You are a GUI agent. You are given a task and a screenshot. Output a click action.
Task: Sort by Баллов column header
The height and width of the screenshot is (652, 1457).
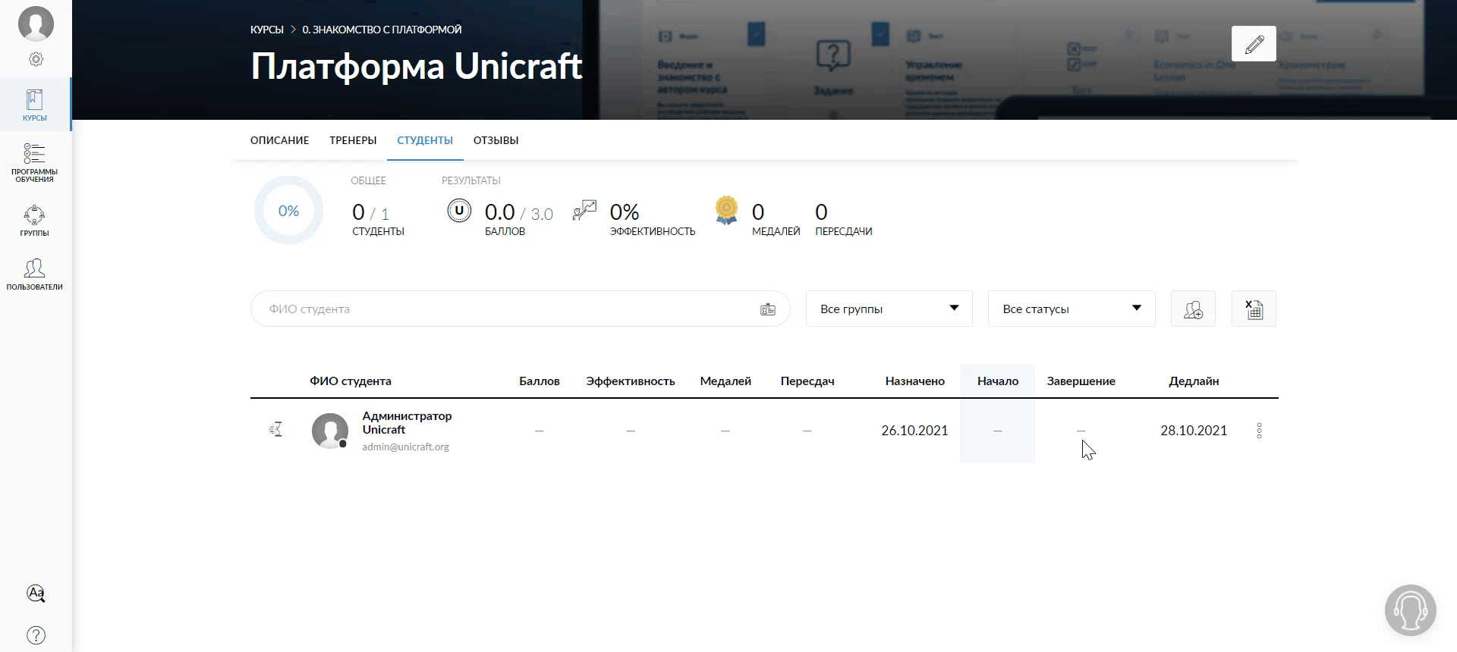point(540,381)
